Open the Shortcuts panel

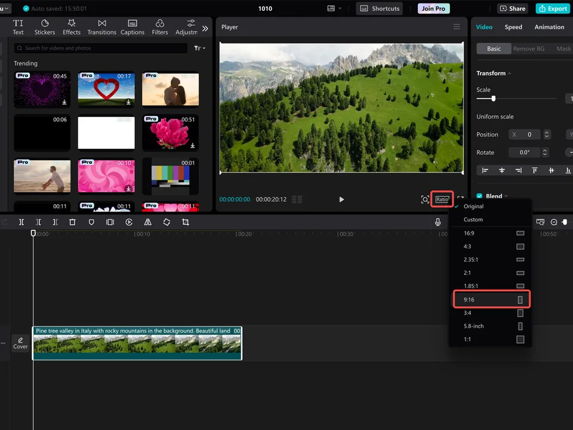click(380, 8)
